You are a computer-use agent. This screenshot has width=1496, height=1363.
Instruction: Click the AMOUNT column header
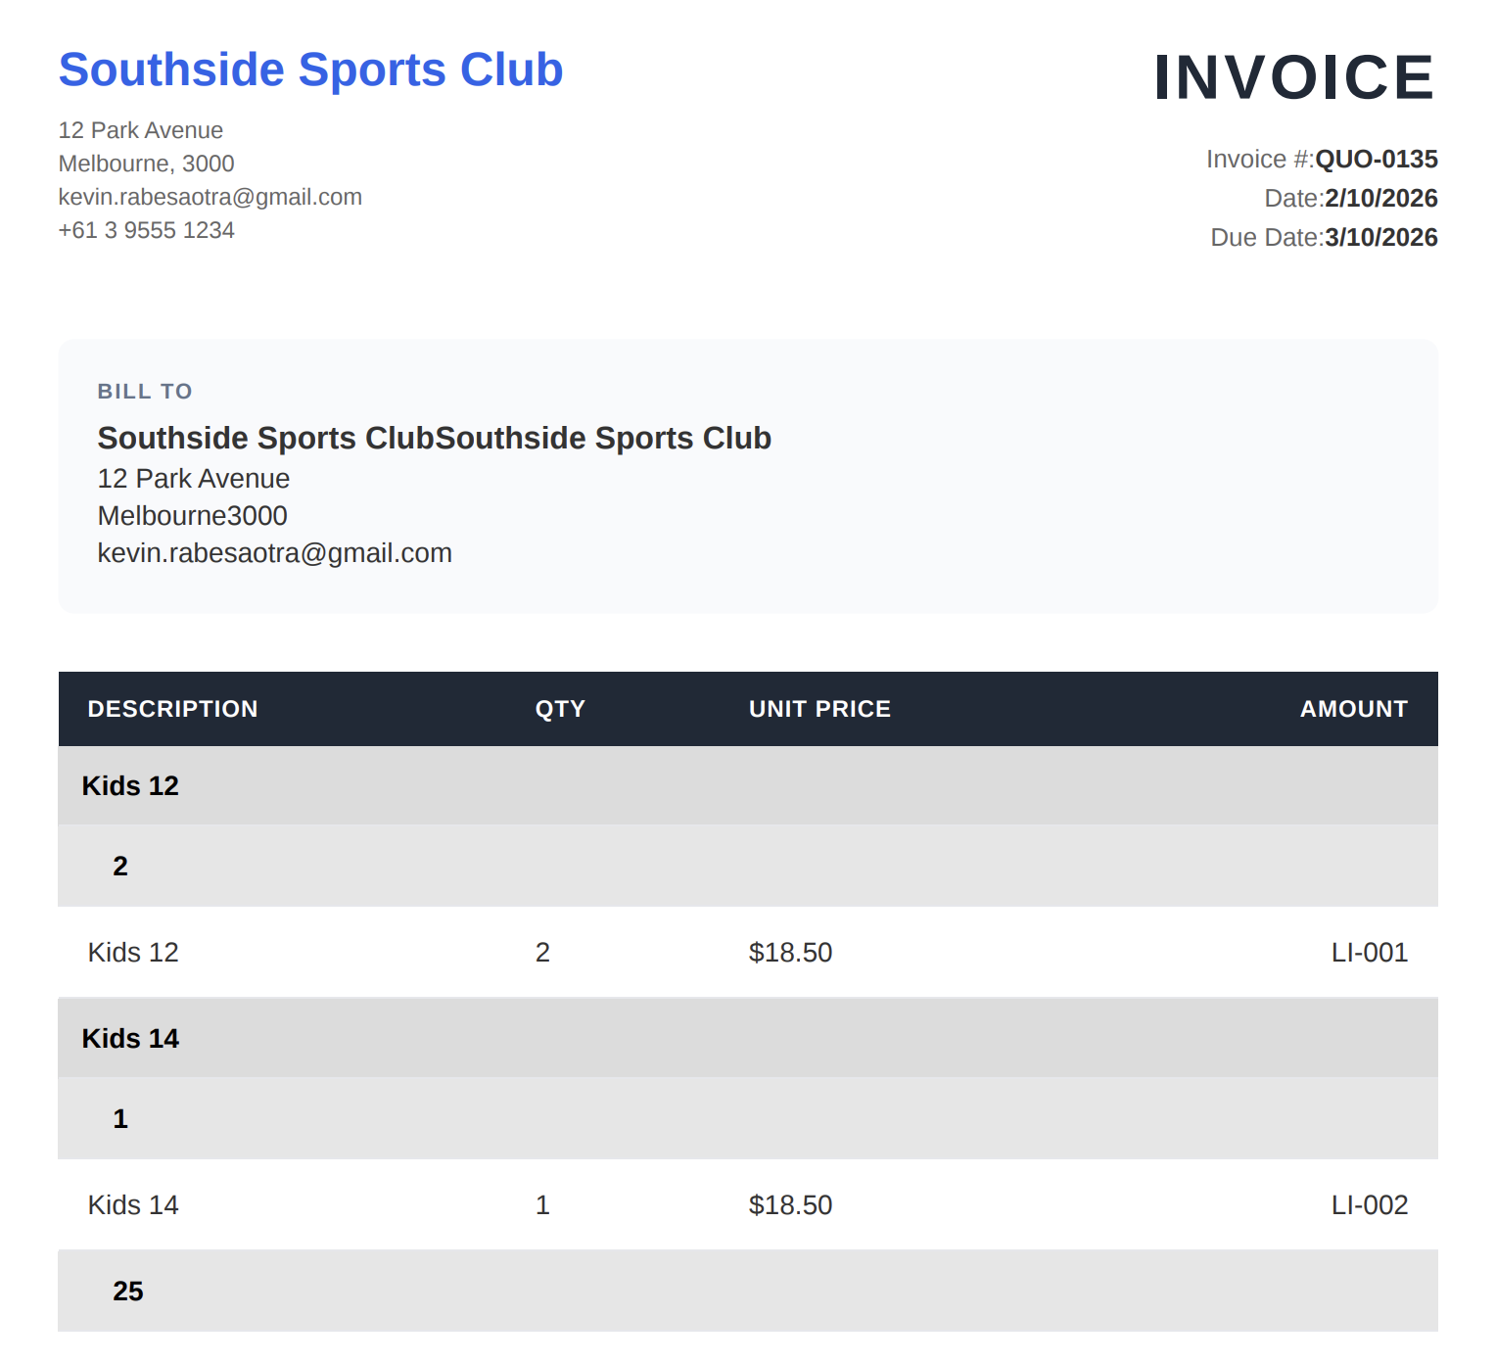(1353, 709)
